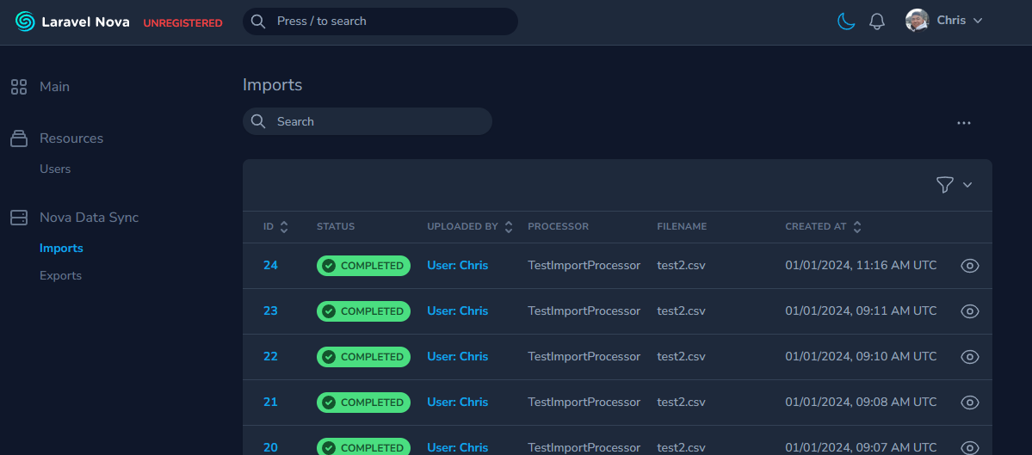The width and height of the screenshot is (1032, 455).
Task: Click Chris's profile avatar picture
Action: pos(917,21)
